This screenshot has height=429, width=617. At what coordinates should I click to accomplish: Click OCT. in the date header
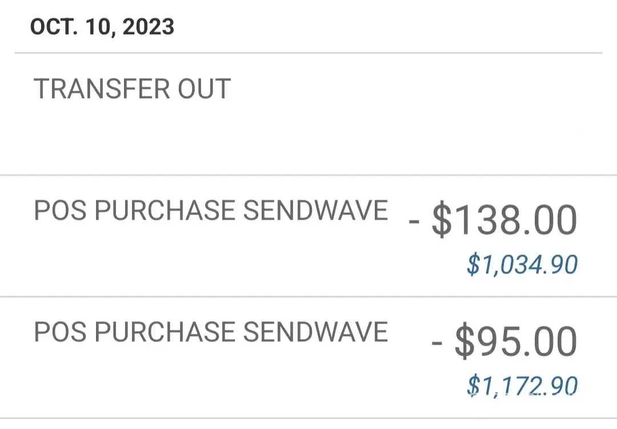[53, 27]
